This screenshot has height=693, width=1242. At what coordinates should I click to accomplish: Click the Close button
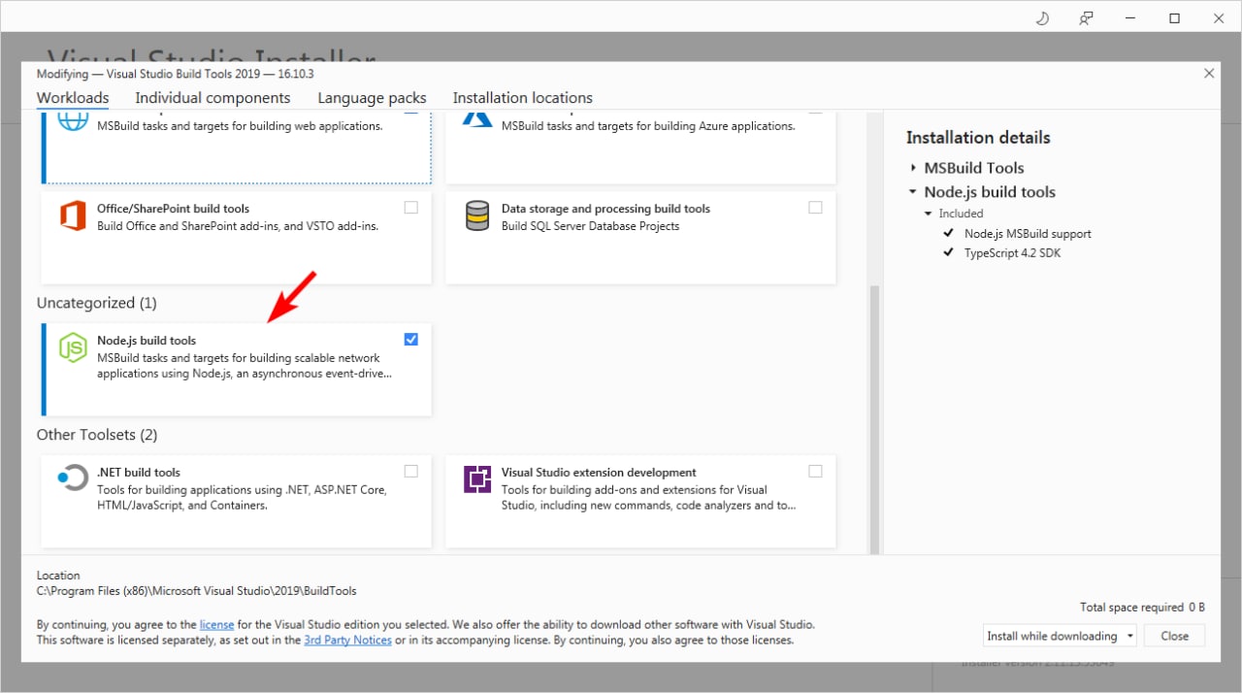[x=1174, y=636]
